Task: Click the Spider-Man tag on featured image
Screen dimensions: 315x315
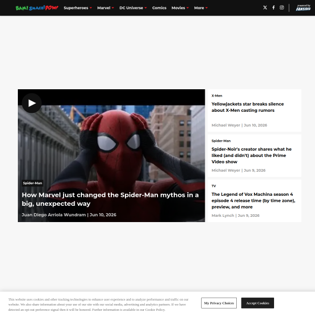Action: 33,183
